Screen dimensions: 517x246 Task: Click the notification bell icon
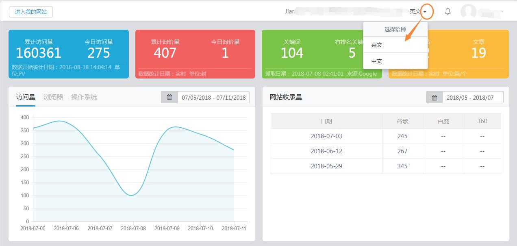pyautogui.click(x=447, y=12)
